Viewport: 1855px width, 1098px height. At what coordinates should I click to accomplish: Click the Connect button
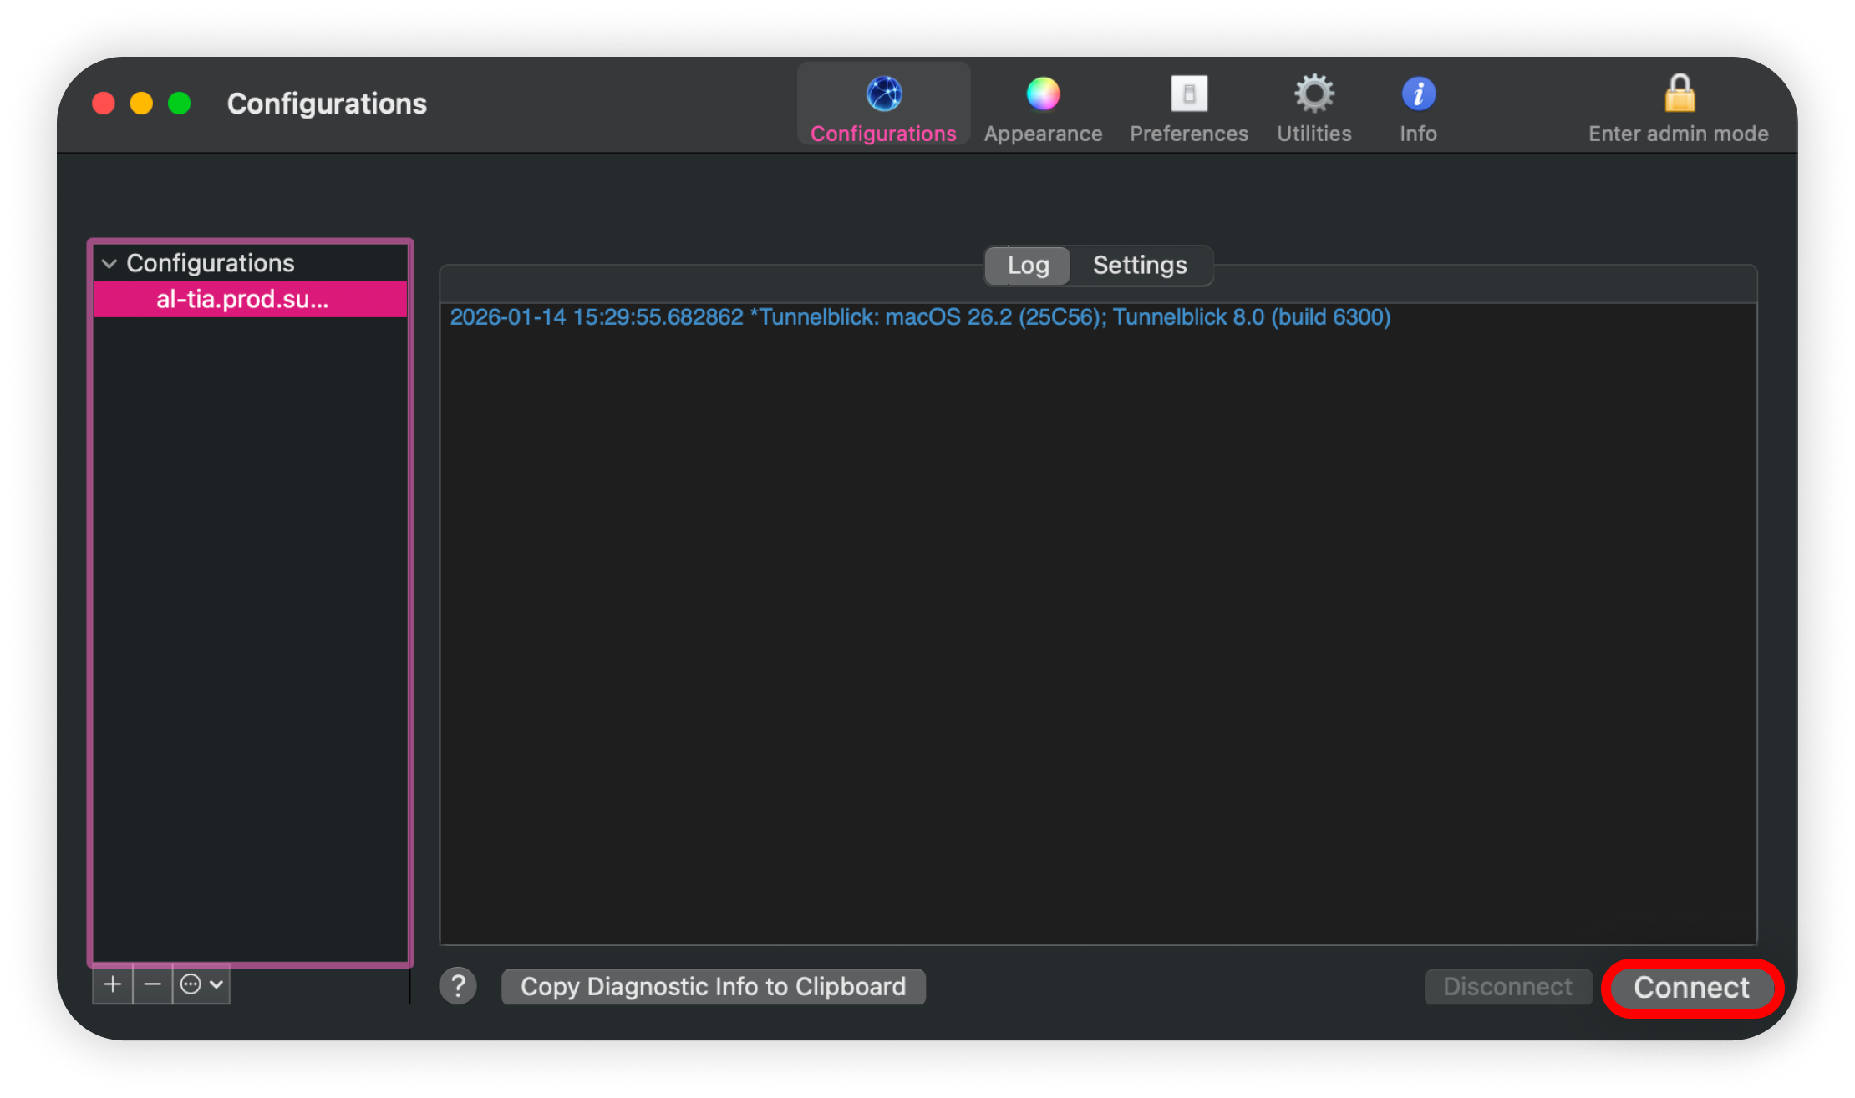click(x=1691, y=988)
